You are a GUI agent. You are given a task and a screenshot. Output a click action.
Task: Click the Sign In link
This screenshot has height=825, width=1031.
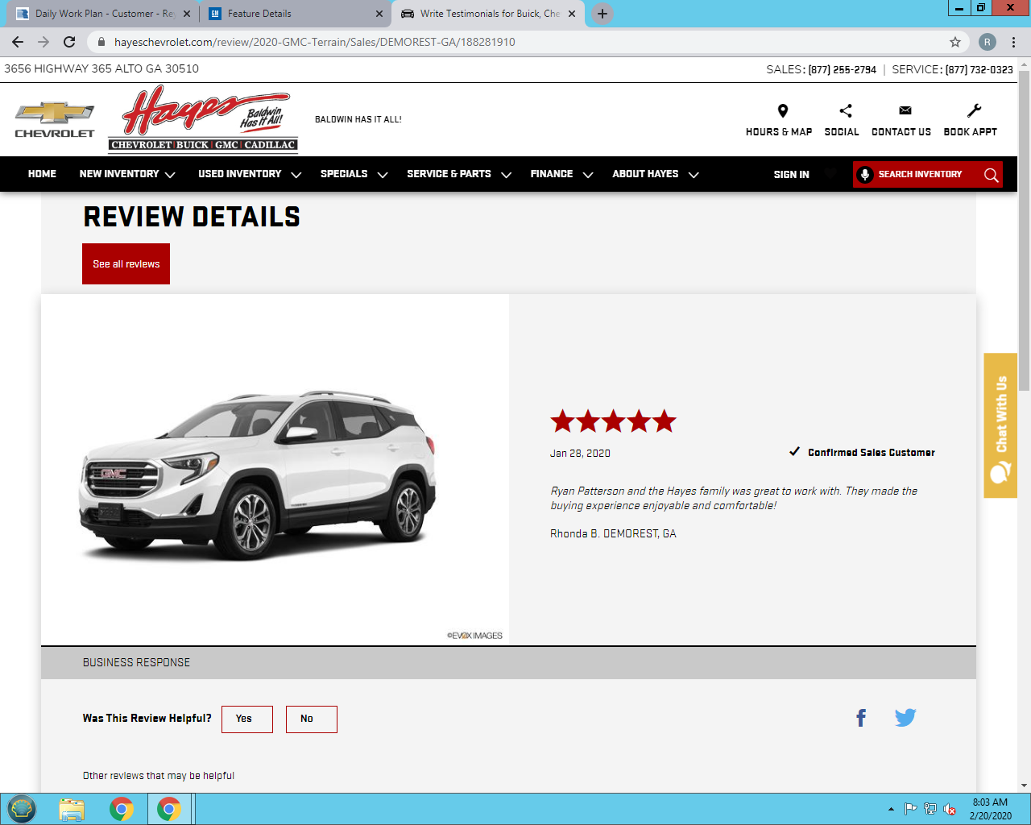point(791,175)
